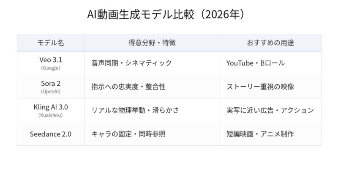Click the (Google) label under Veo 3.1
Viewport: 338px width, 169px height.
[51, 68]
